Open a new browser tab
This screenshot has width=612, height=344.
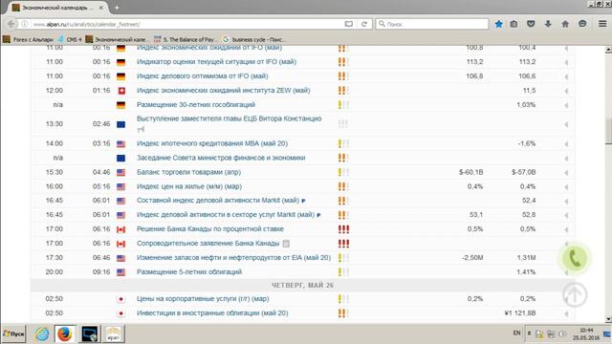(x=117, y=8)
